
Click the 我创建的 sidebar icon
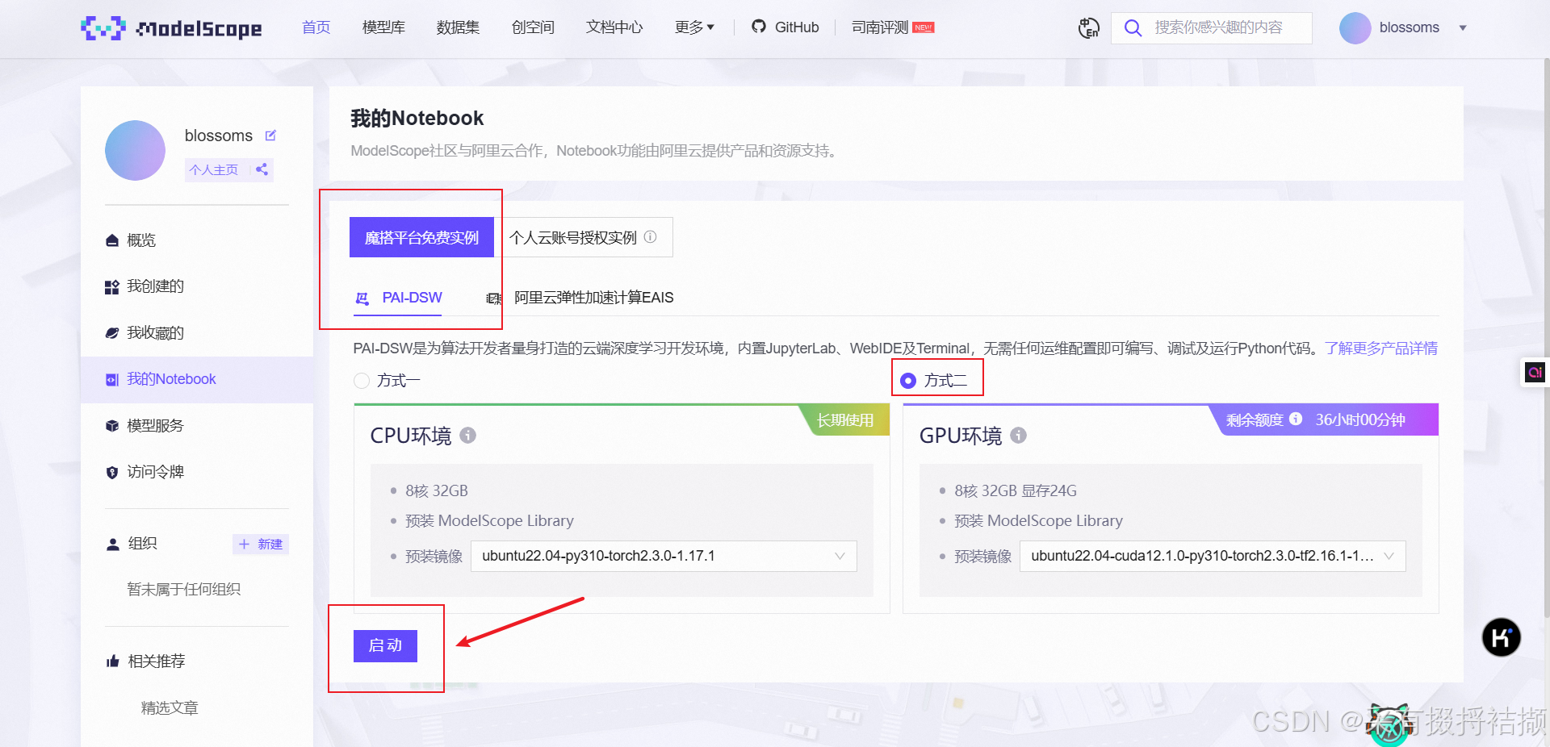(112, 287)
